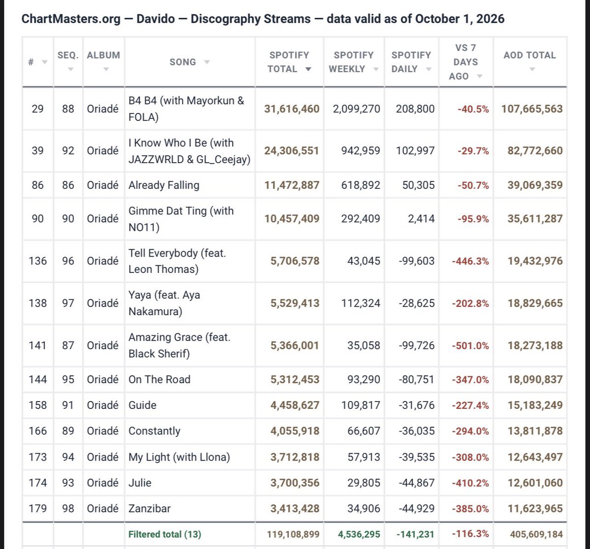Viewport: 590px width, 549px height.
Task: Click the ChartMasters.org Davido page title
Action: [263, 19]
